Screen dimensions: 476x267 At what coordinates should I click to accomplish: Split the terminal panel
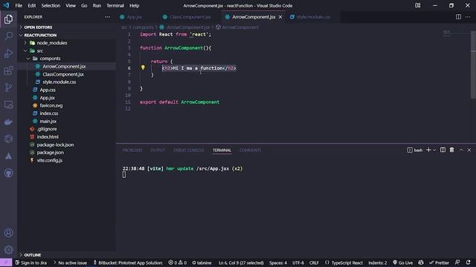click(443, 150)
